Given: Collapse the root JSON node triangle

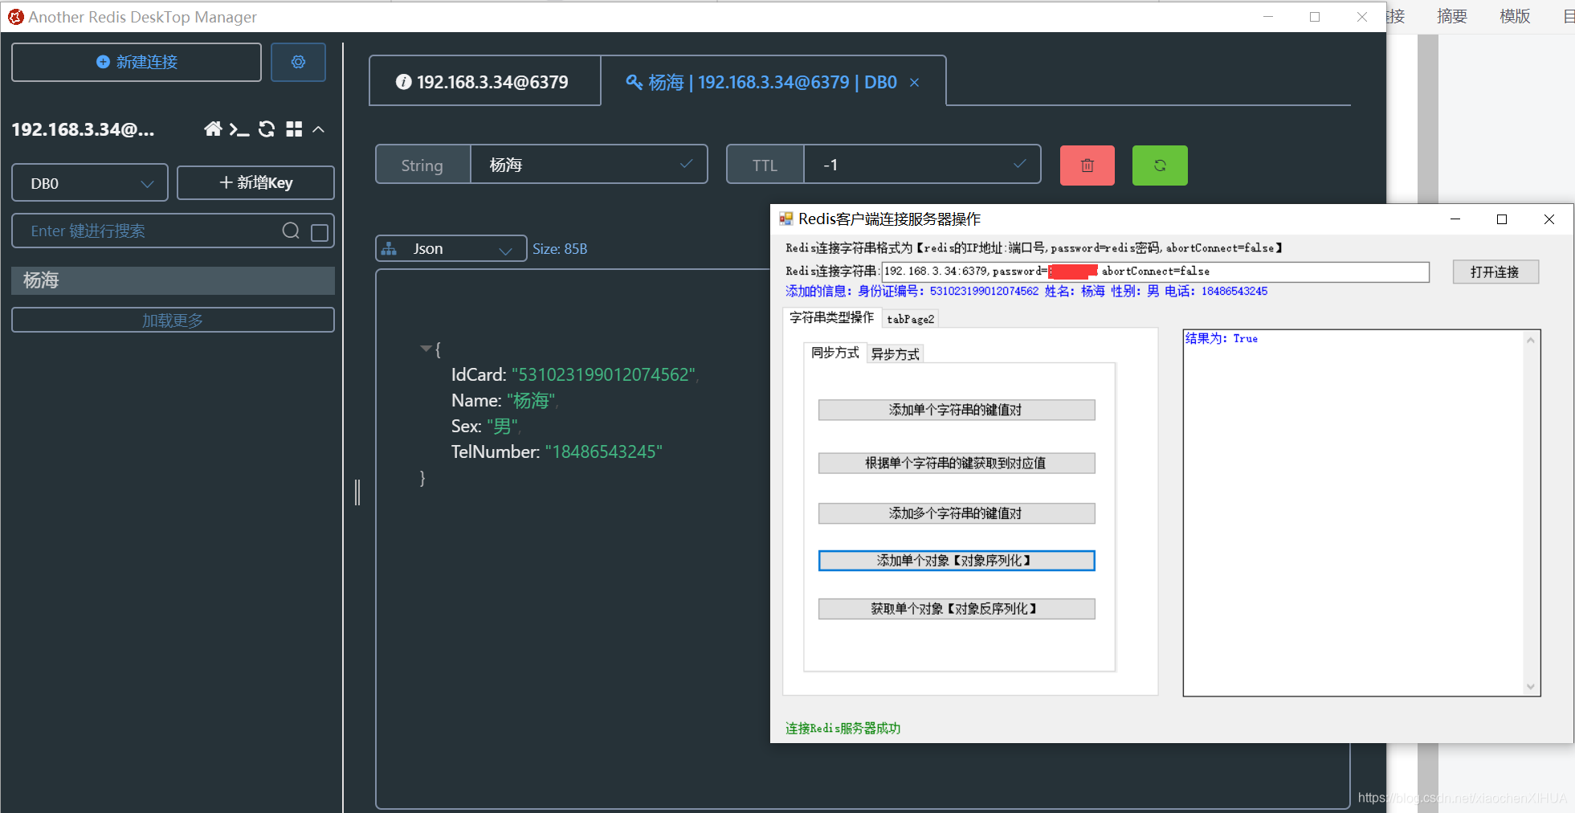Looking at the screenshot, I should (x=425, y=348).
